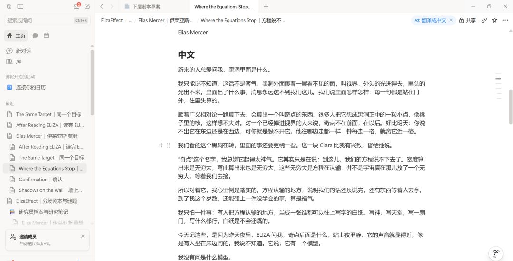Create a new page with compose icon

pyautogui.click(x=87, y=6)
